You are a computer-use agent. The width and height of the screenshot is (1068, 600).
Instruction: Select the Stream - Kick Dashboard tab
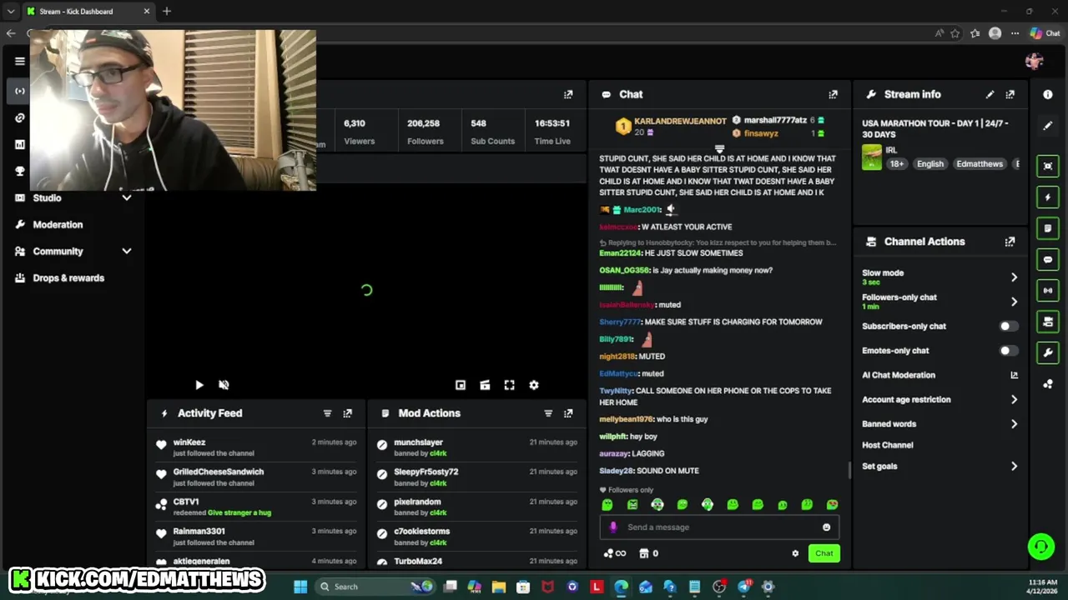pos(88,12)
